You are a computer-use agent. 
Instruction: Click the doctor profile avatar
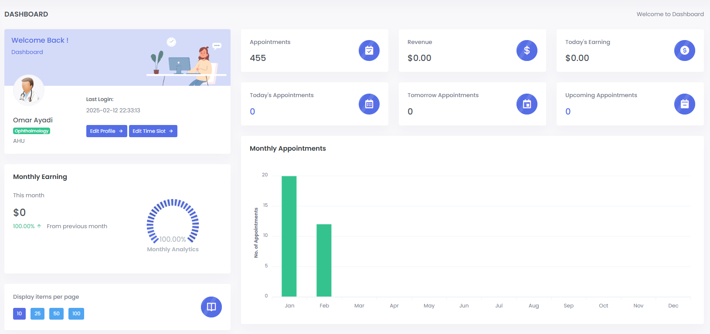(x=29, y=90)
